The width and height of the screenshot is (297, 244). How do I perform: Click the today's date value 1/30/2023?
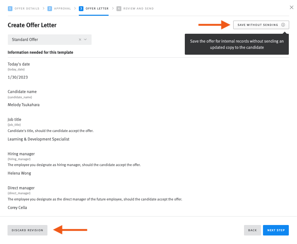(18, 77)
